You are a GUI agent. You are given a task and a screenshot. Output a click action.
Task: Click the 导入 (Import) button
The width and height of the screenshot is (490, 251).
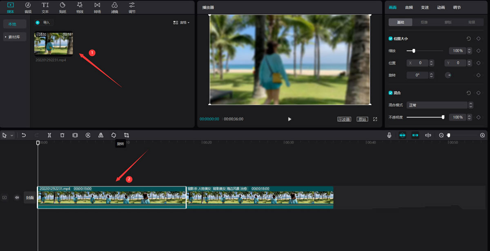point(43,22)
